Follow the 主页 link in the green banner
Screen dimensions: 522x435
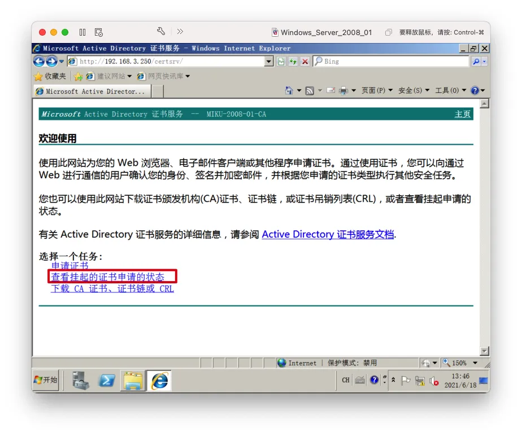tap(463, 114)
